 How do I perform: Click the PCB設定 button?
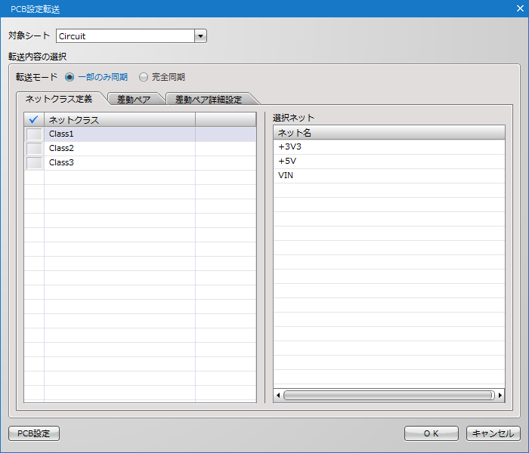[x=34, y=433]
